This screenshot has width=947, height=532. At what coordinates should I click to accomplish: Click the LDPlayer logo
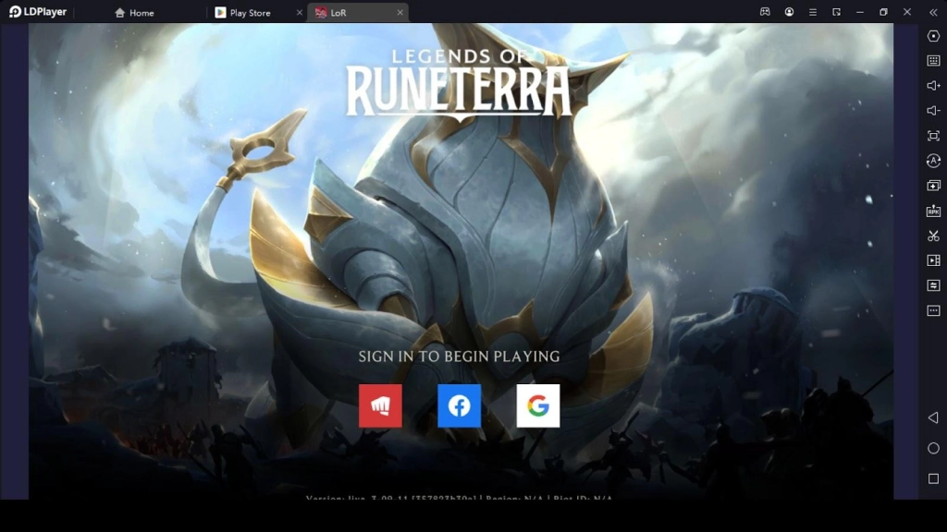click(x=37, y=12)
